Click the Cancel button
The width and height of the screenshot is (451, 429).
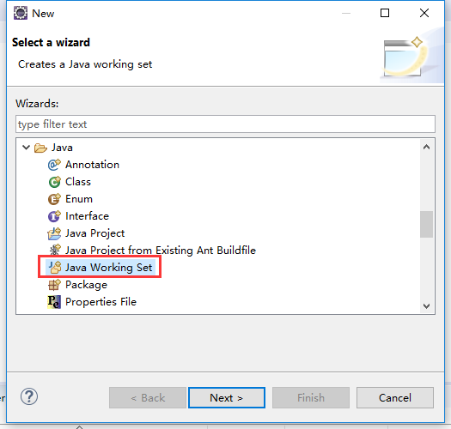point(395,397)
